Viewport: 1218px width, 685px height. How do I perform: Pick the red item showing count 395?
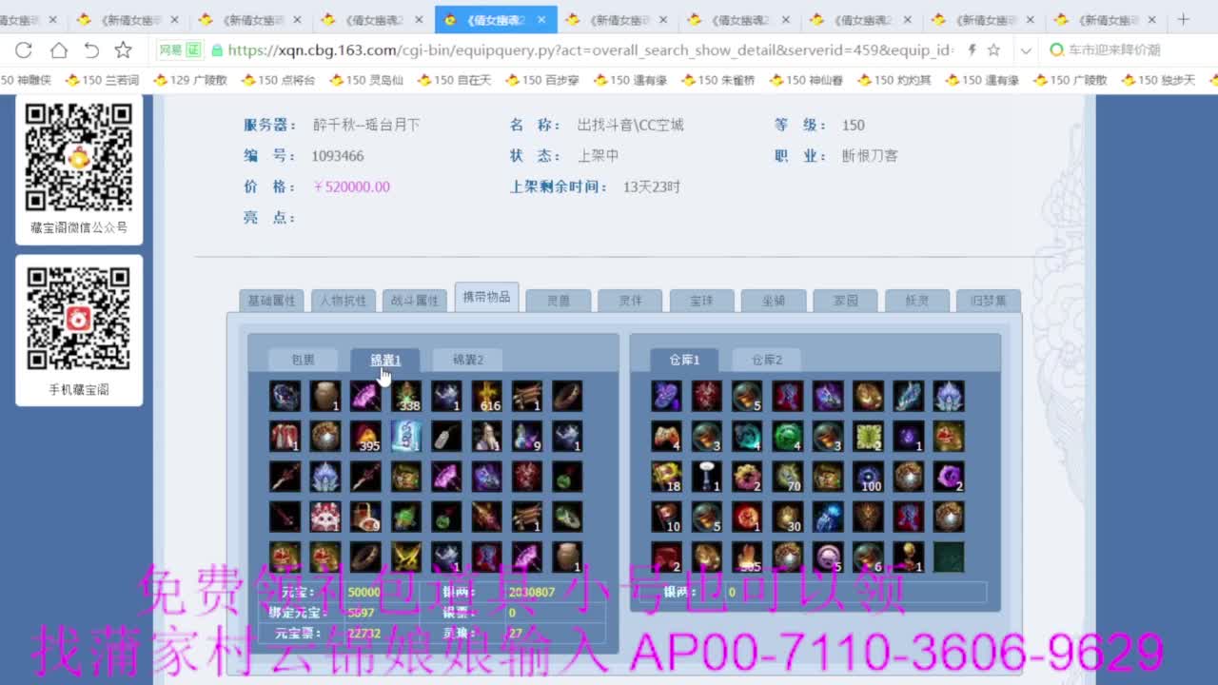tap(365, 437)
